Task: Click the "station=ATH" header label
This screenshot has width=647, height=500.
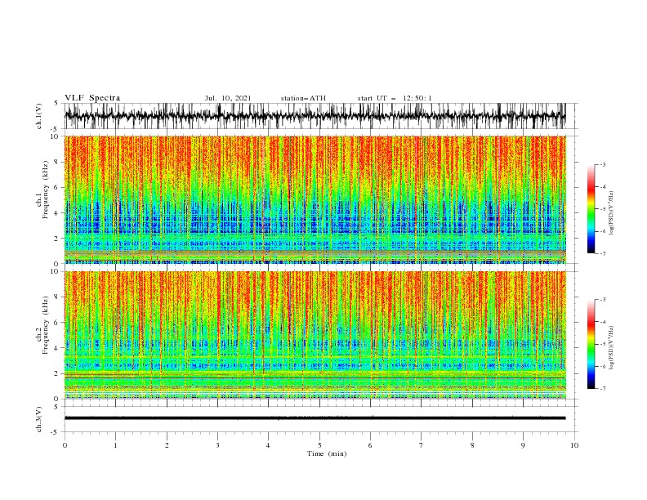Action: (x=303, y=98)
